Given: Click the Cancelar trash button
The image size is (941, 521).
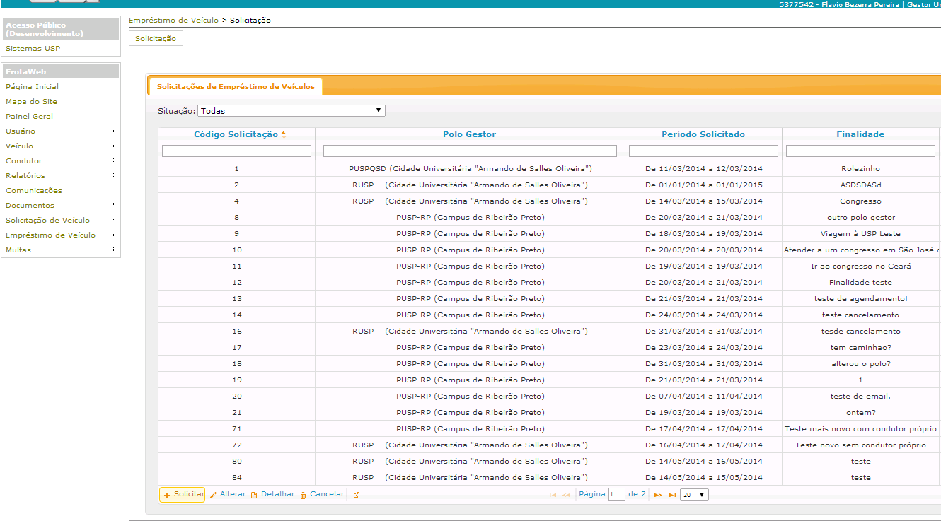Looking at the screenshot, I should tap(322, 495).
